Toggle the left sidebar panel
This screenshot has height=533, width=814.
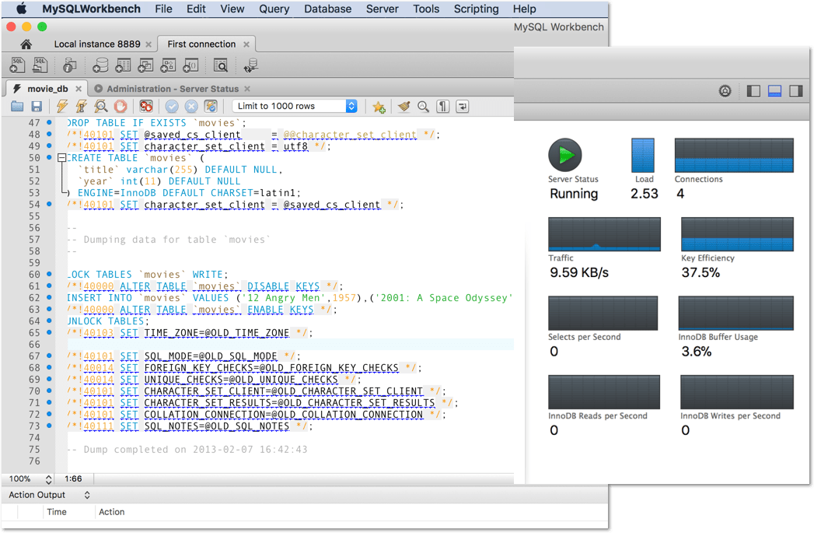click(x=753, y=91)
